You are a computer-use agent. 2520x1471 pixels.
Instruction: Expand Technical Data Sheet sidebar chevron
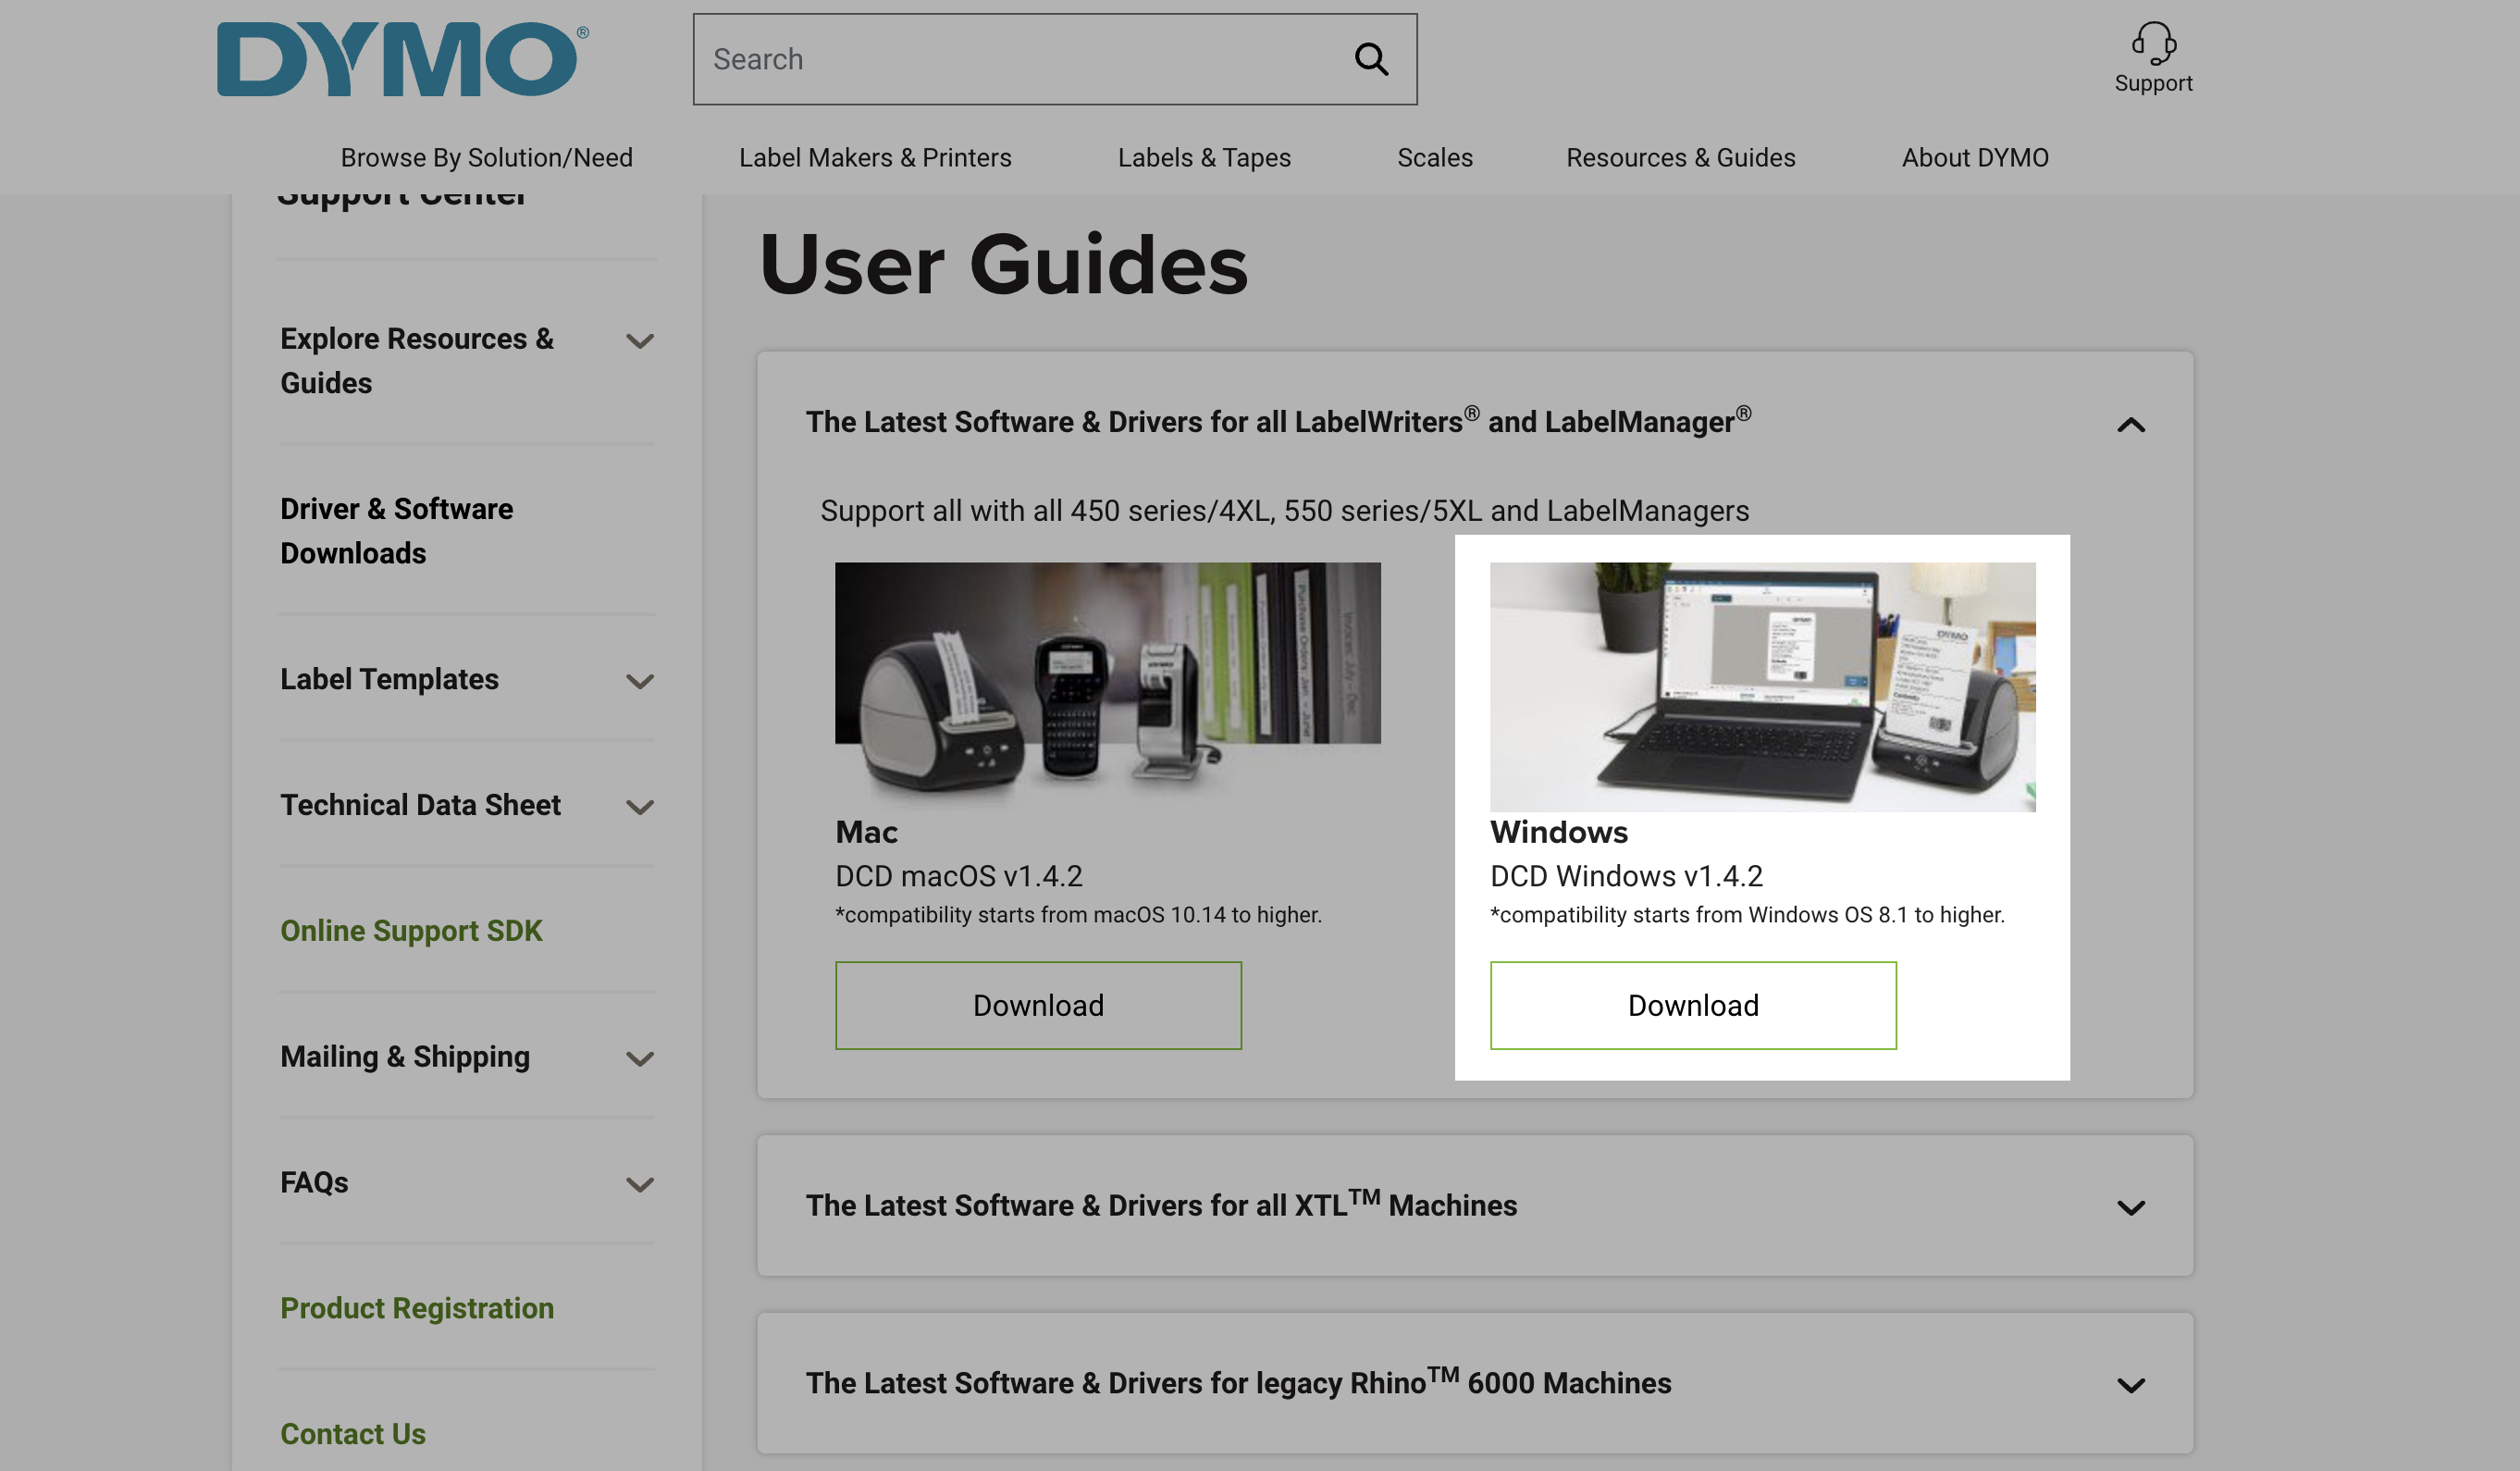[x=640, y=807]
